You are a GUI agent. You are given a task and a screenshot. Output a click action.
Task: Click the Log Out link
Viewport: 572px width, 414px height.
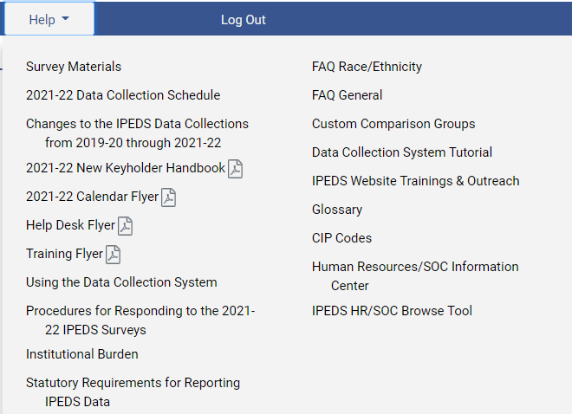[244, 20]
